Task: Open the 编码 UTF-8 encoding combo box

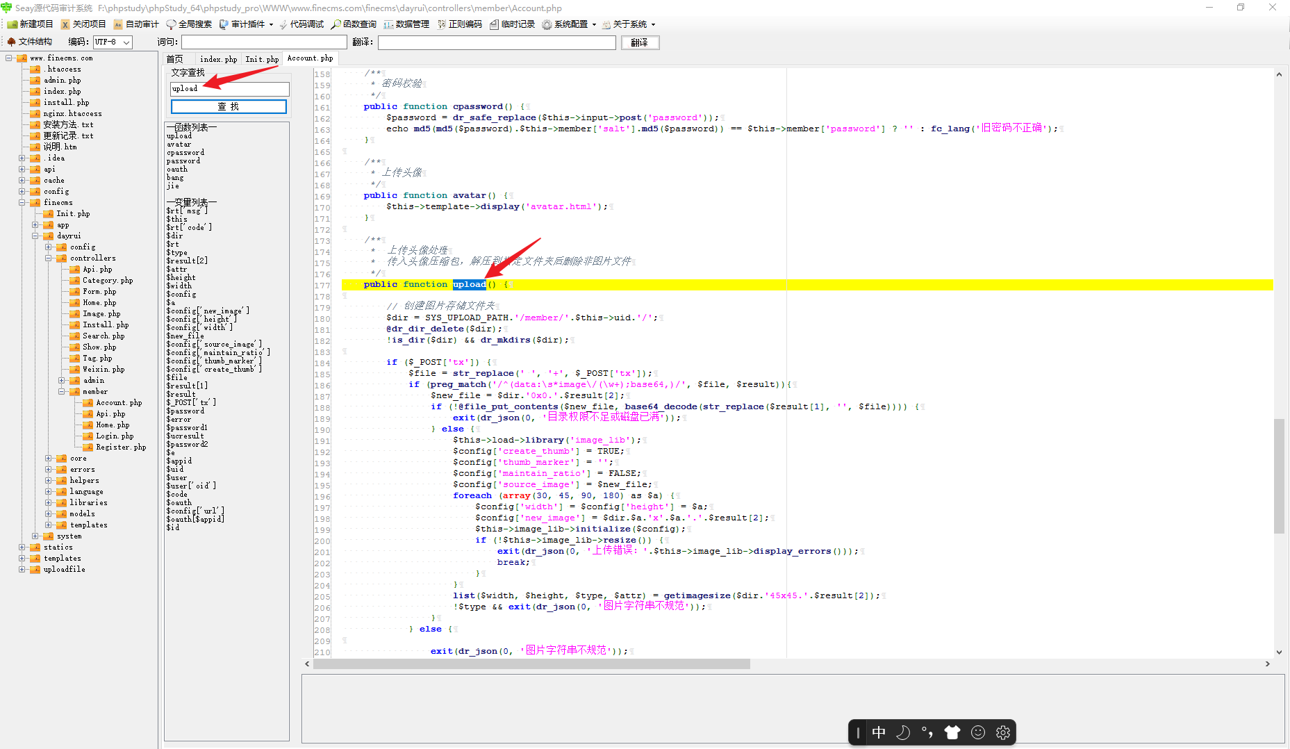Action: [113, 42]
